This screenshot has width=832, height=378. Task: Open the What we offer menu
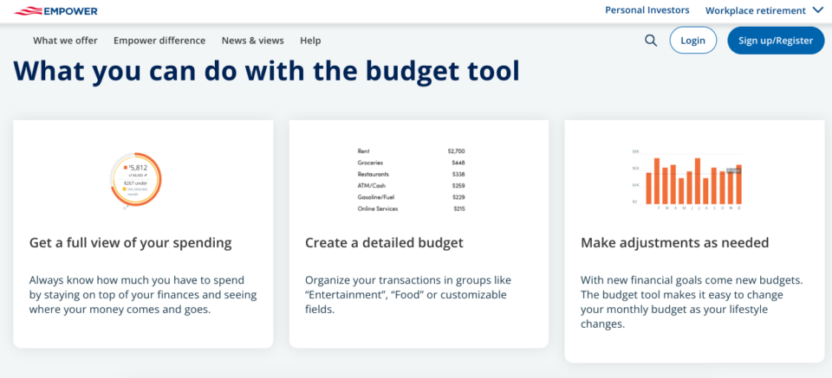(x=65, y=41)
